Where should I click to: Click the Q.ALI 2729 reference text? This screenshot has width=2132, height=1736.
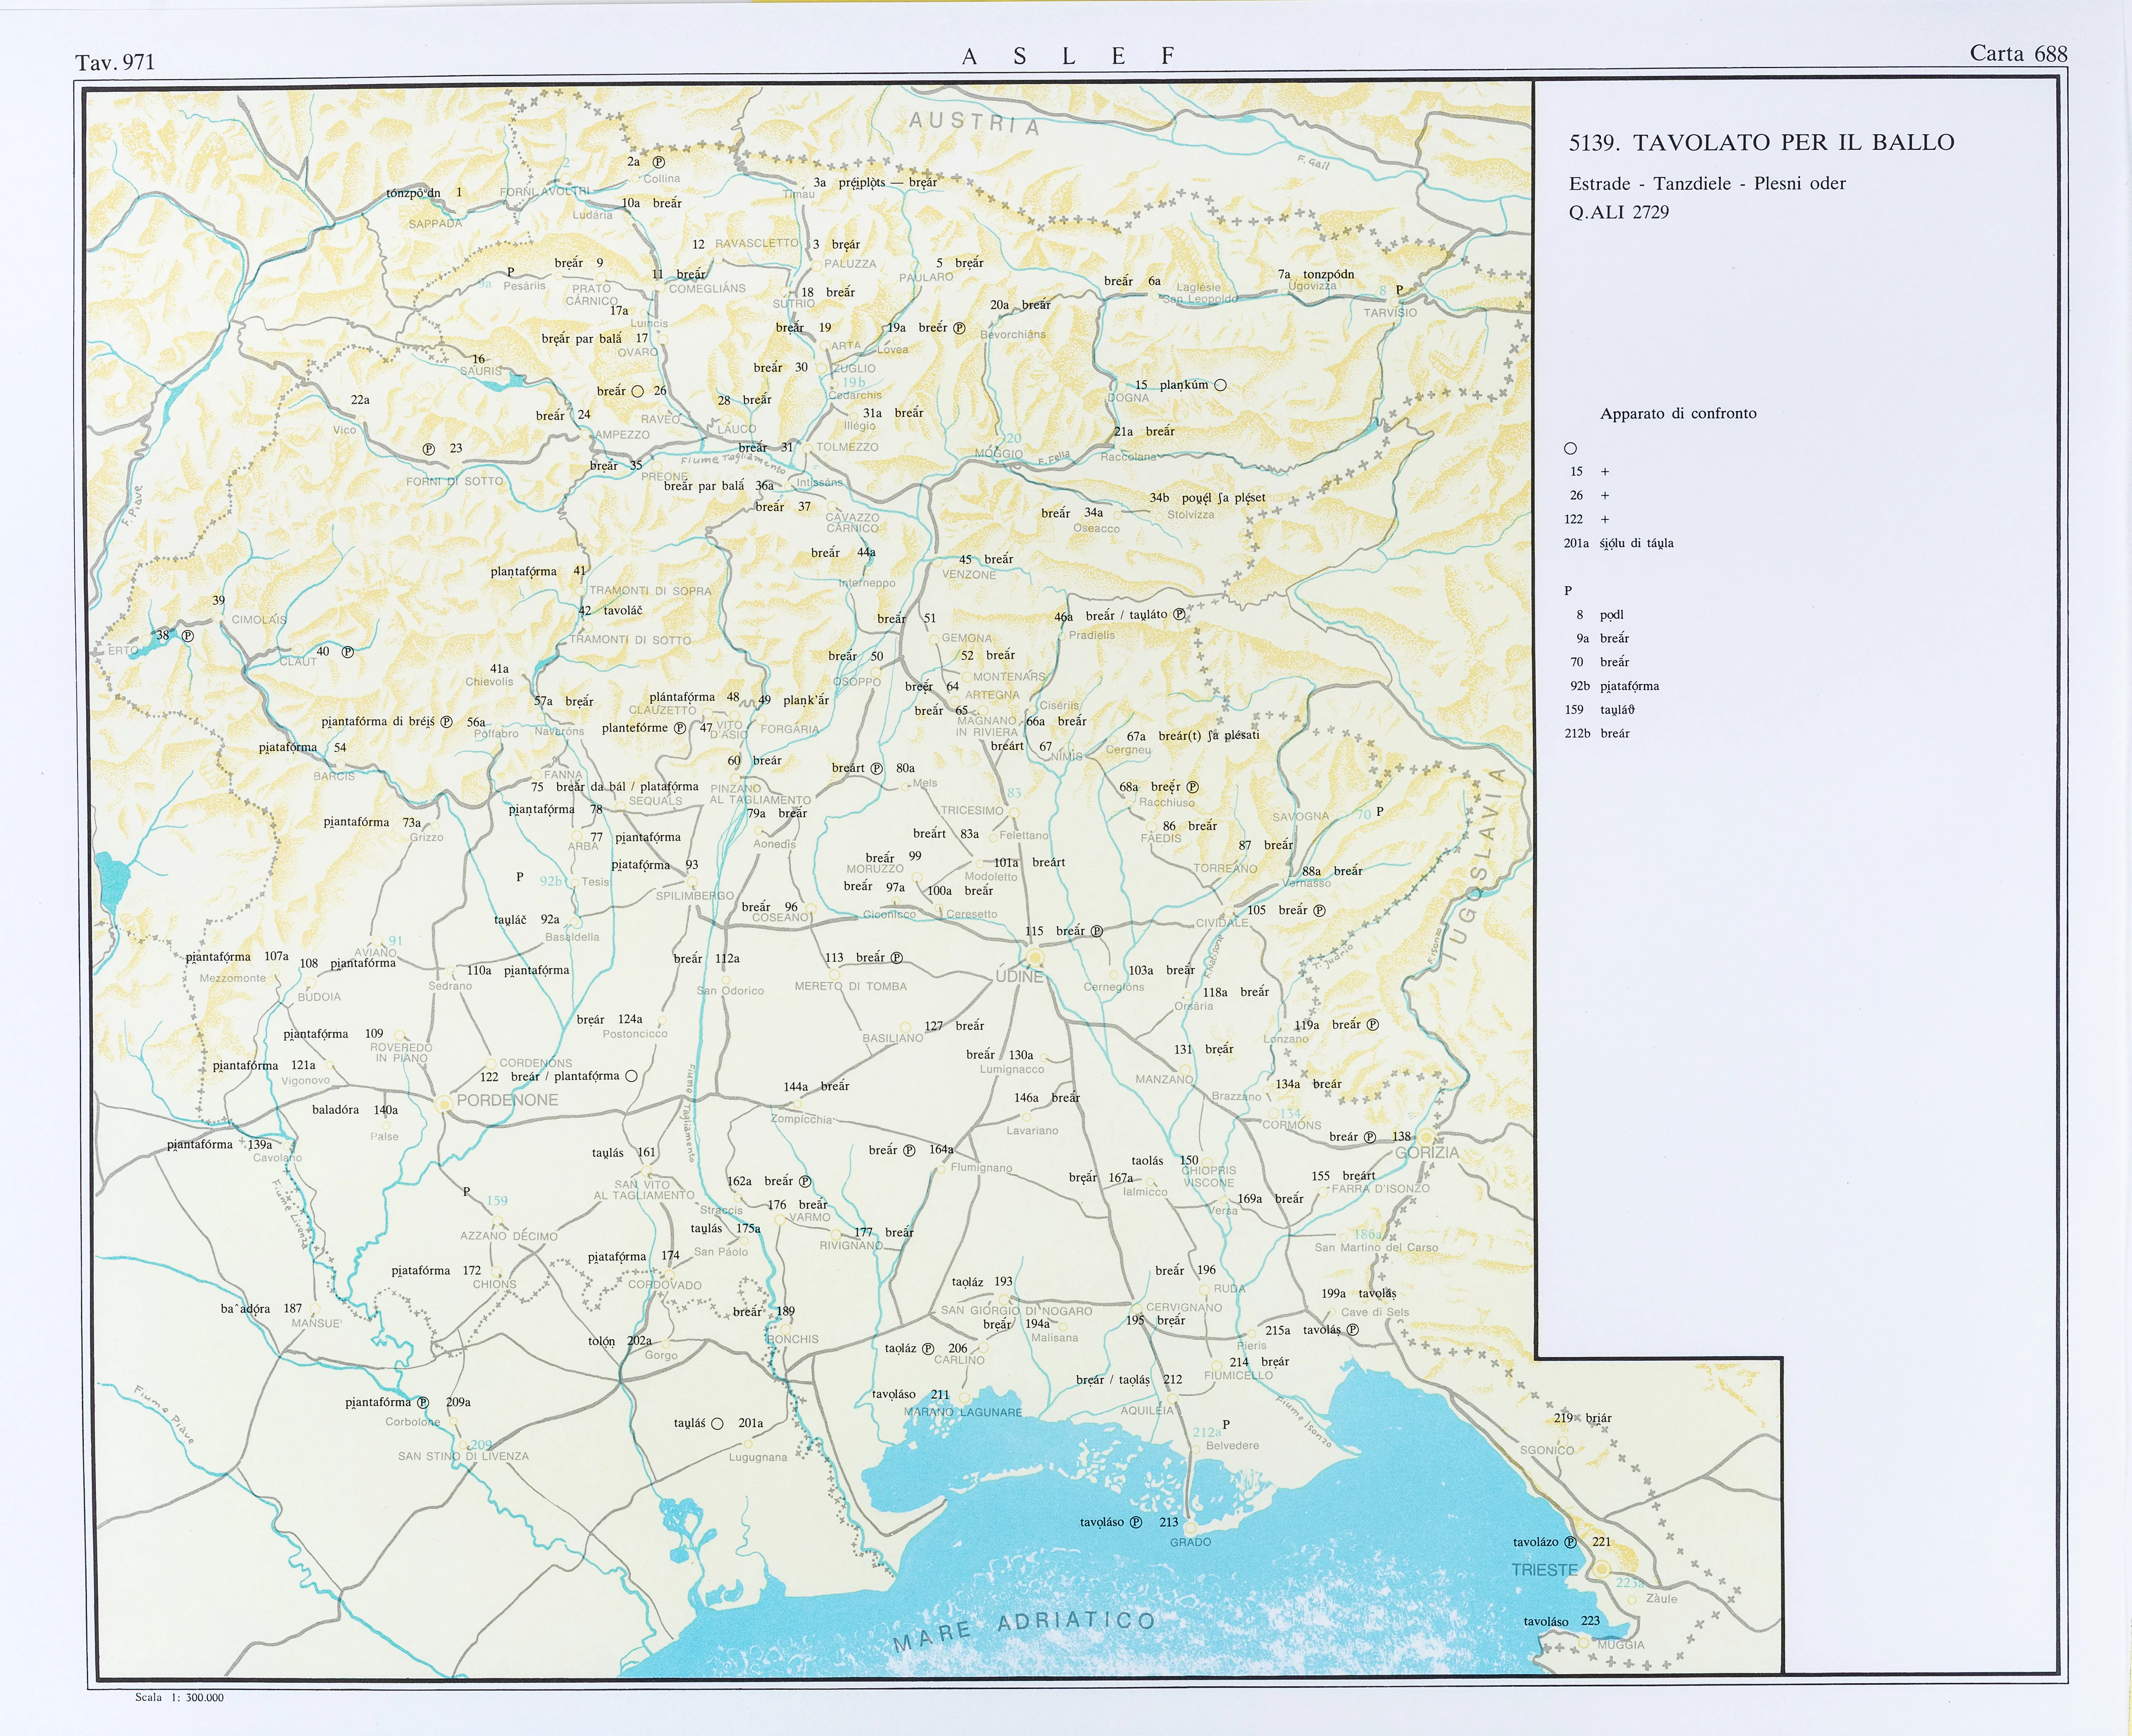point(1619,212)
